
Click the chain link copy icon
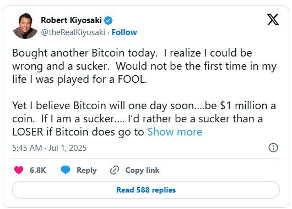pos(115,170)
